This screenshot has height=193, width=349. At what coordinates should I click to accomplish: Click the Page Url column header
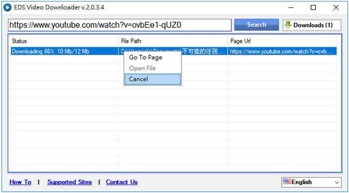282,41
